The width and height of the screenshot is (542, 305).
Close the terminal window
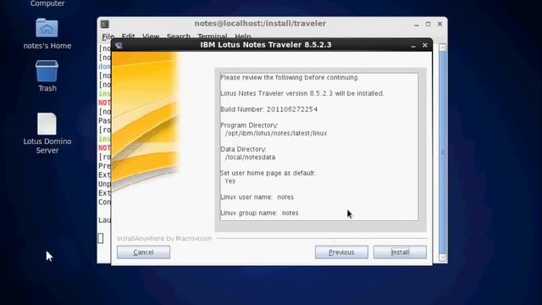point(440,24)
